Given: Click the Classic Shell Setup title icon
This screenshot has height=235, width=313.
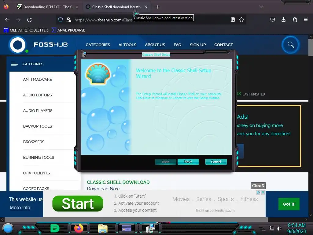Looking at the screenshot, I should coord(84,54).
